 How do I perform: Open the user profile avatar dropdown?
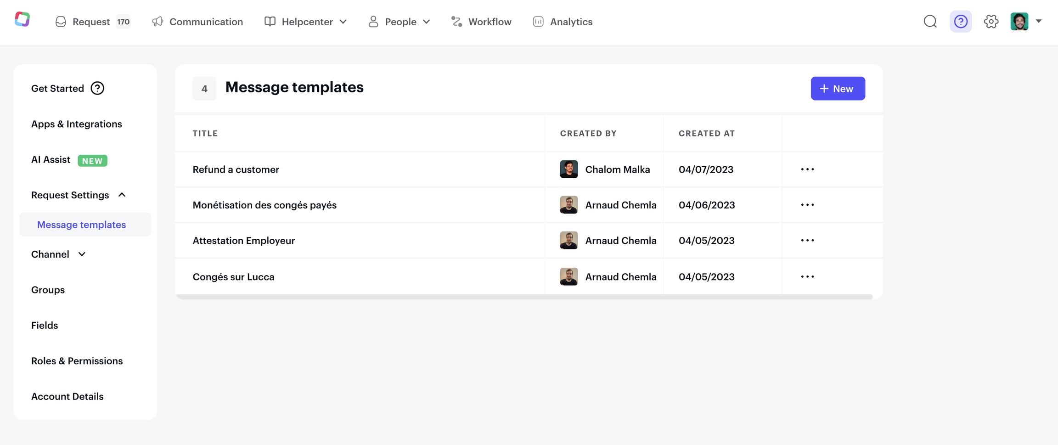(1025, 22)
